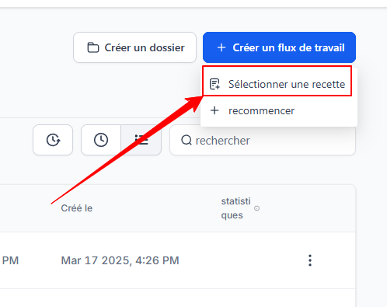Image resolution: width=387 pixels, height=307 pixels.
Task: Click the folder icon in Créer un dossier
Action: [x=93, y=47]
